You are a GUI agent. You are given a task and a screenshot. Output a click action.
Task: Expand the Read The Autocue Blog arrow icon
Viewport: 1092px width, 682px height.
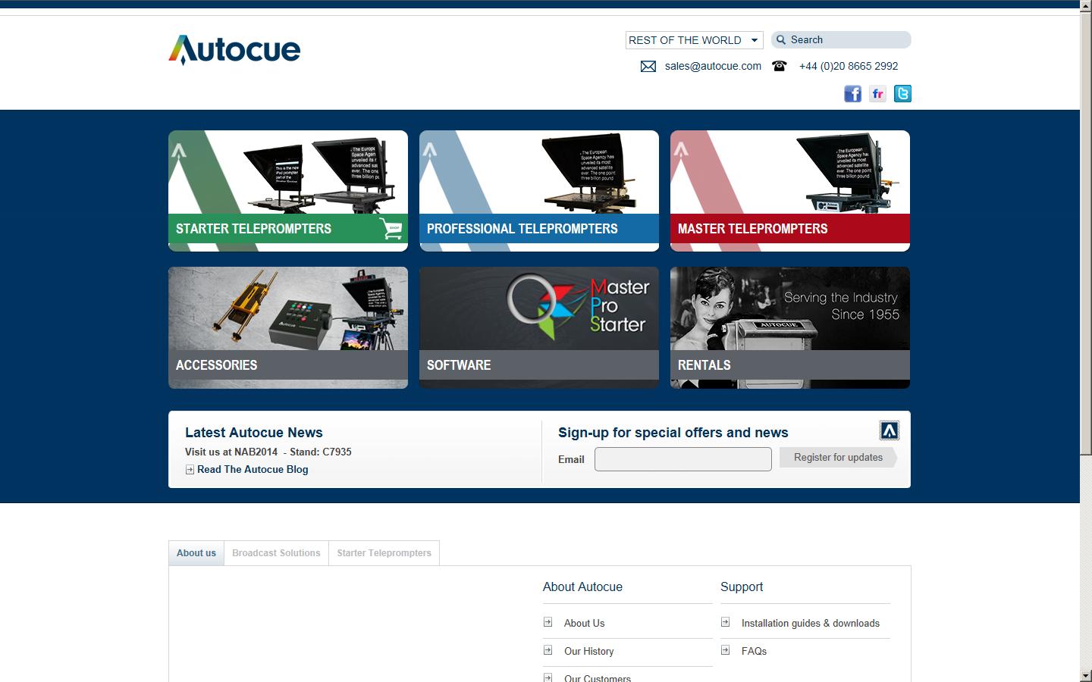pos(190,470)
